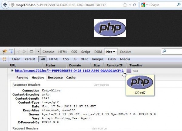Open the Google search engine selector
Viewport: 182px width, 131px height.
[x=144, y=5]
